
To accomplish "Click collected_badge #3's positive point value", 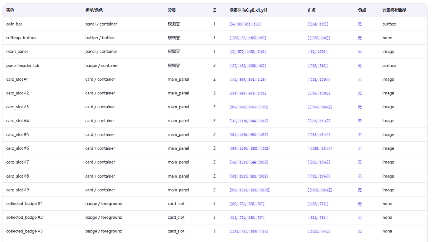I will pyautogui.click(x=319, y=232).
